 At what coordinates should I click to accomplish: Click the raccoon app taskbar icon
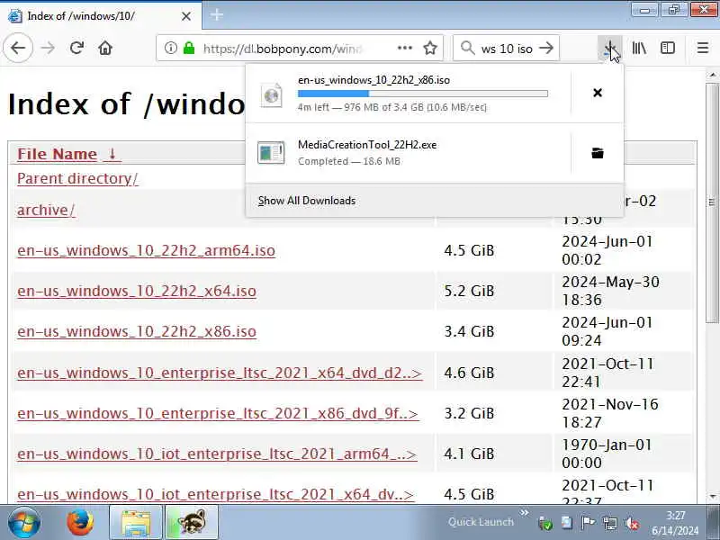[x=192, y=523]
